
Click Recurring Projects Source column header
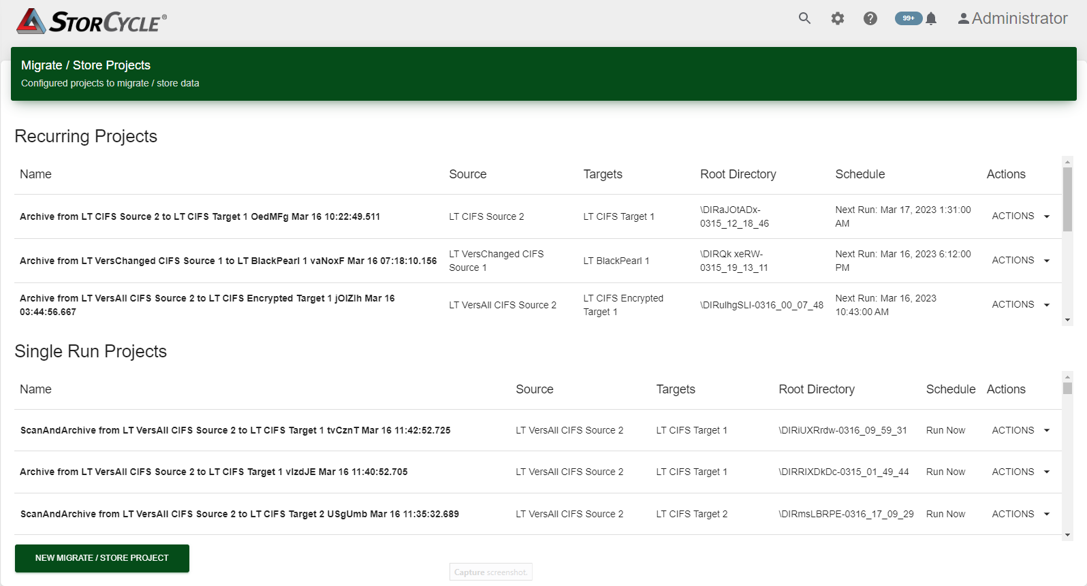[468, 174]
